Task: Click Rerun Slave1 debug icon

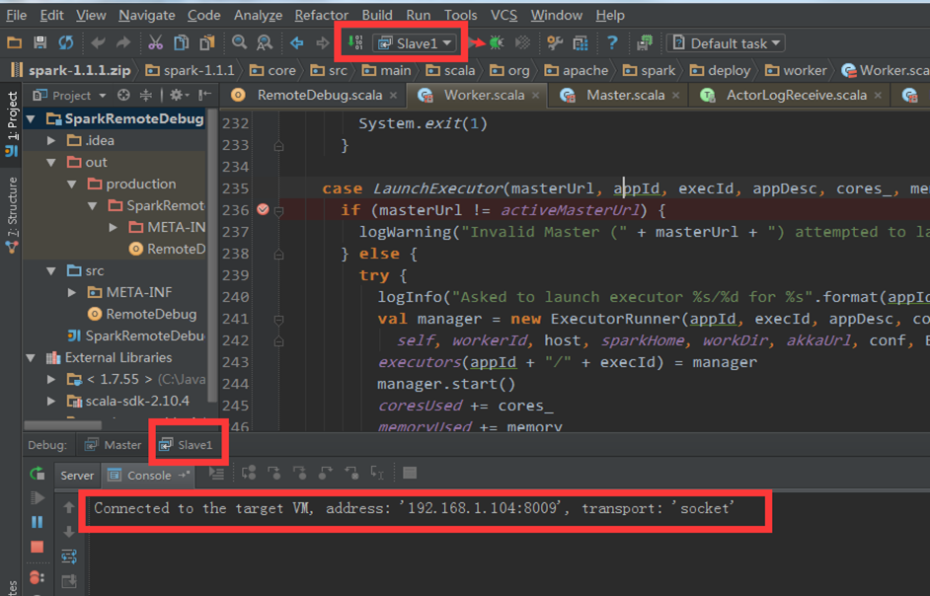Action: click(37, 474)
